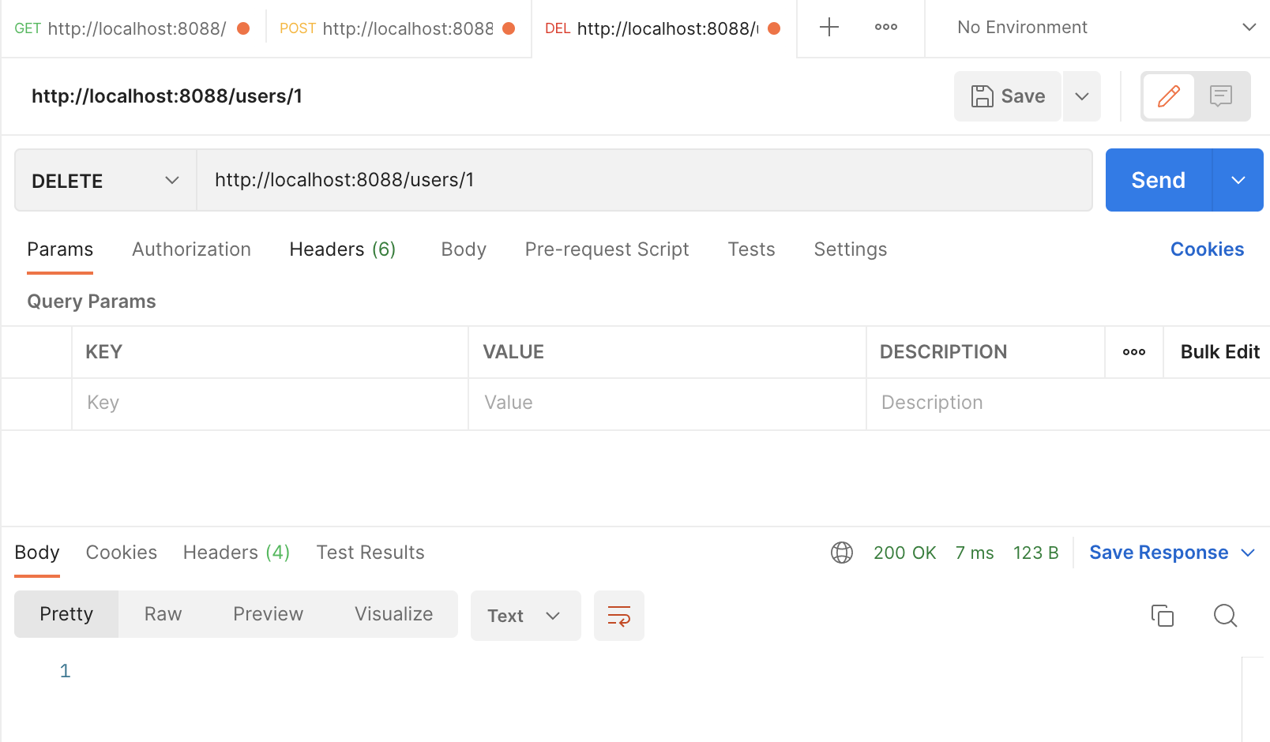Click the query param Description field
This screenshot has height=742, width=1270.
tap(1068, 403)
